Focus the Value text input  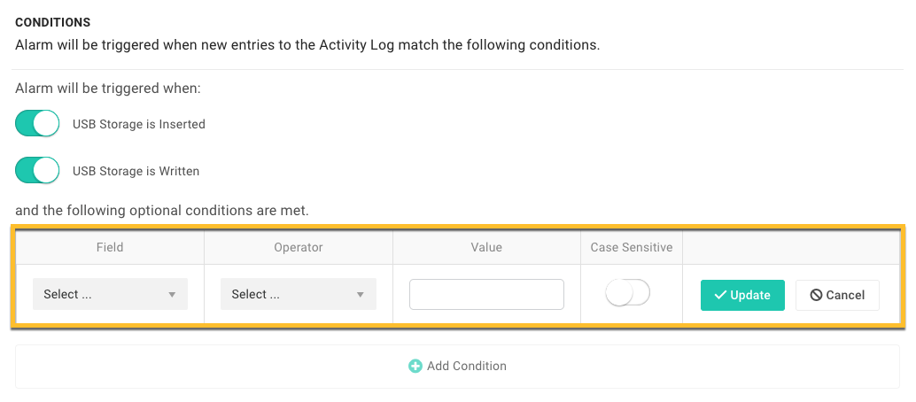tap(486, 295)
